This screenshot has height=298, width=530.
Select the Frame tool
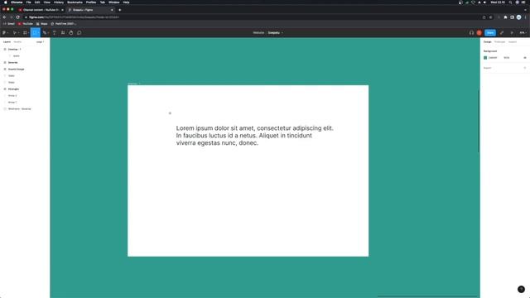click(25, 33)
